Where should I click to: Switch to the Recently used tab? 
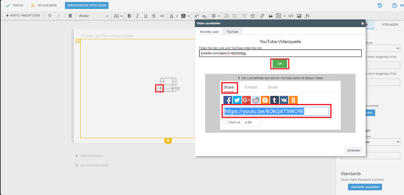point(209,32)
